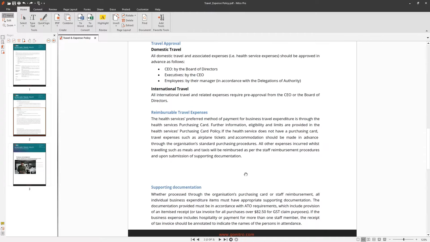This screenshot has width=430, height=242.
Task: Zoom in with status bar plus button
Action: click(x=417, y=239)
